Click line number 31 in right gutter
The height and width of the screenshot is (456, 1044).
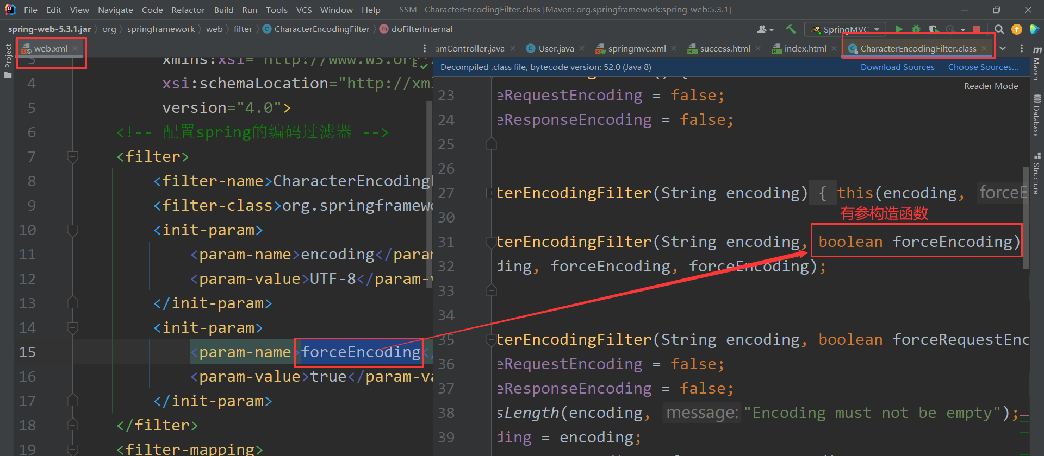[x=446, y=242]
